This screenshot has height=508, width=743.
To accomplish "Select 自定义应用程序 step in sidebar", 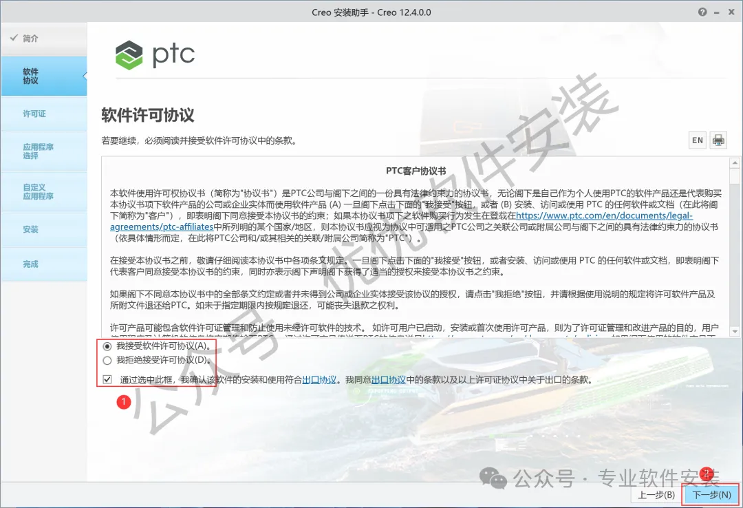I will 43,191.
